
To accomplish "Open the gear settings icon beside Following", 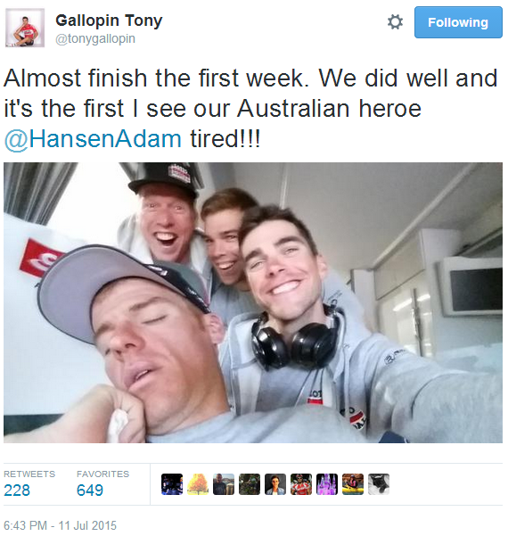I will (x=395, y=22).
